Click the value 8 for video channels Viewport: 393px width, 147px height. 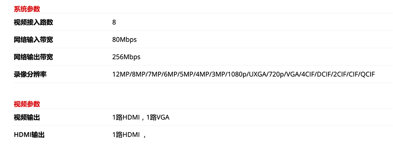114,22
